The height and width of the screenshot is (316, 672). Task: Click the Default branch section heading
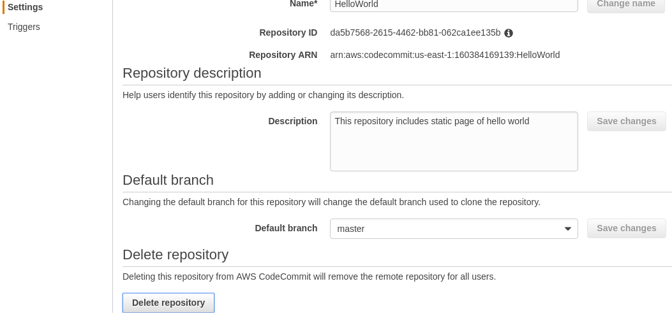(168, 180)
